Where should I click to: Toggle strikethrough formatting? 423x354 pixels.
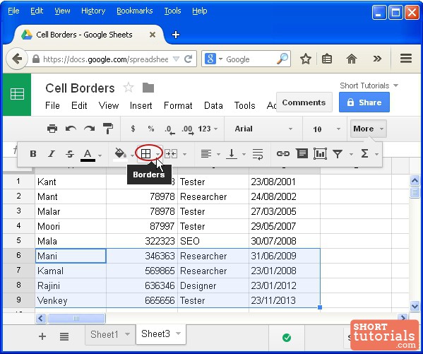pos(70,154)
